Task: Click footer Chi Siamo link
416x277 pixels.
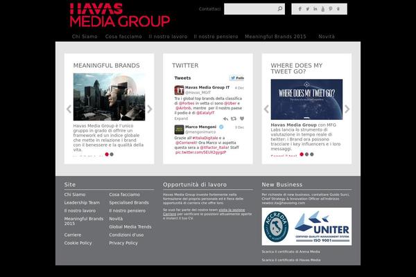Action: pyautogui.click(x=75, y=195)
